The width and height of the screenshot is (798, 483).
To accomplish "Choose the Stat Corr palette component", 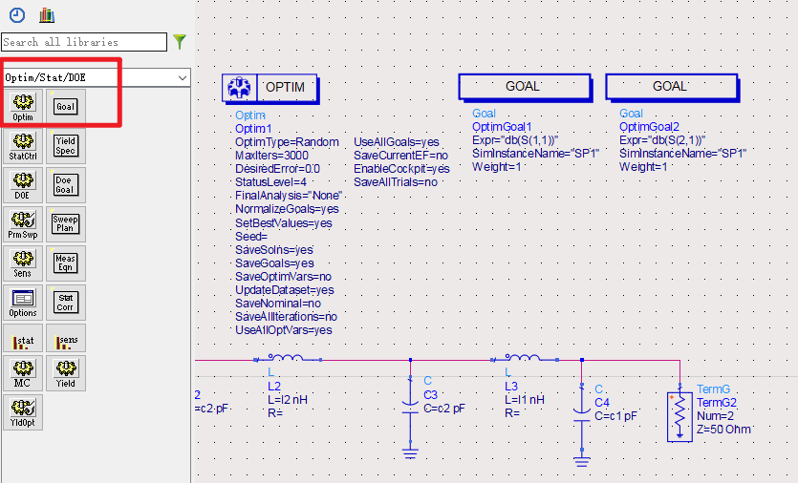I will tap(66, 303).
